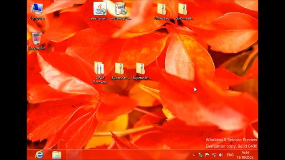Select the jre-7u7 Java installer icon
This screenshot has width=285, height=160.
click(x=100, y=11)
